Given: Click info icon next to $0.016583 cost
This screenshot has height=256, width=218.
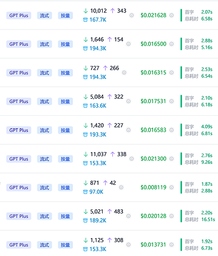Looking at the screenshot, I should tap(171, 130).
